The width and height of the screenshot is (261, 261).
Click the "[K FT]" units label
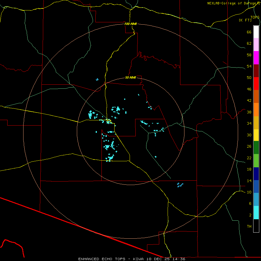[x=245, y=20]
